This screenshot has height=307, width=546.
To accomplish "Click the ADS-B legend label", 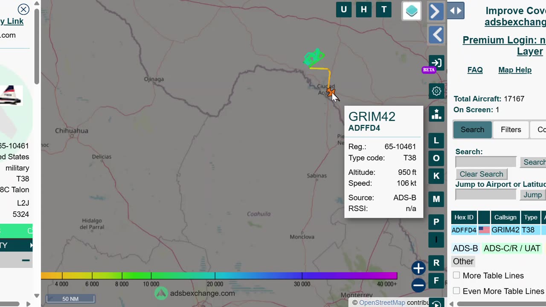I will [x=465, y=248].
